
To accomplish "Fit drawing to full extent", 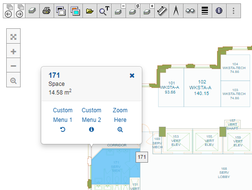I will pyautogui.click(x=13, y=37).
